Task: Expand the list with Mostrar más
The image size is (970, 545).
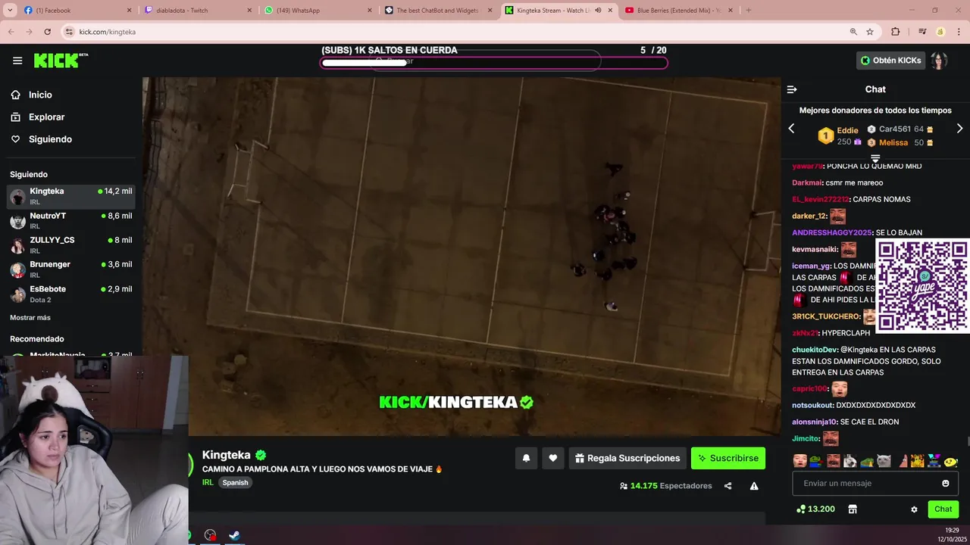Action: pyautogui.click(x=30, y=318)
